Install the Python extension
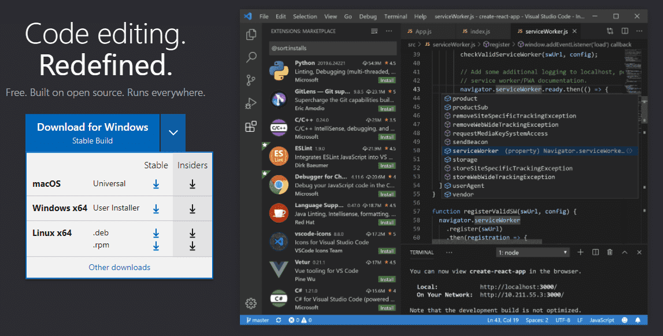 pyautogui.click(x=387, y=80)
